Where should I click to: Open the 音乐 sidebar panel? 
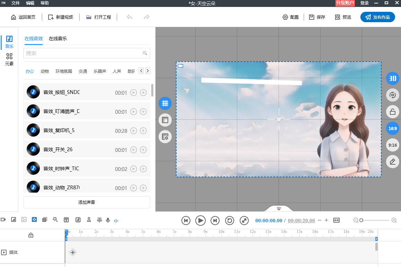(9, 42)
